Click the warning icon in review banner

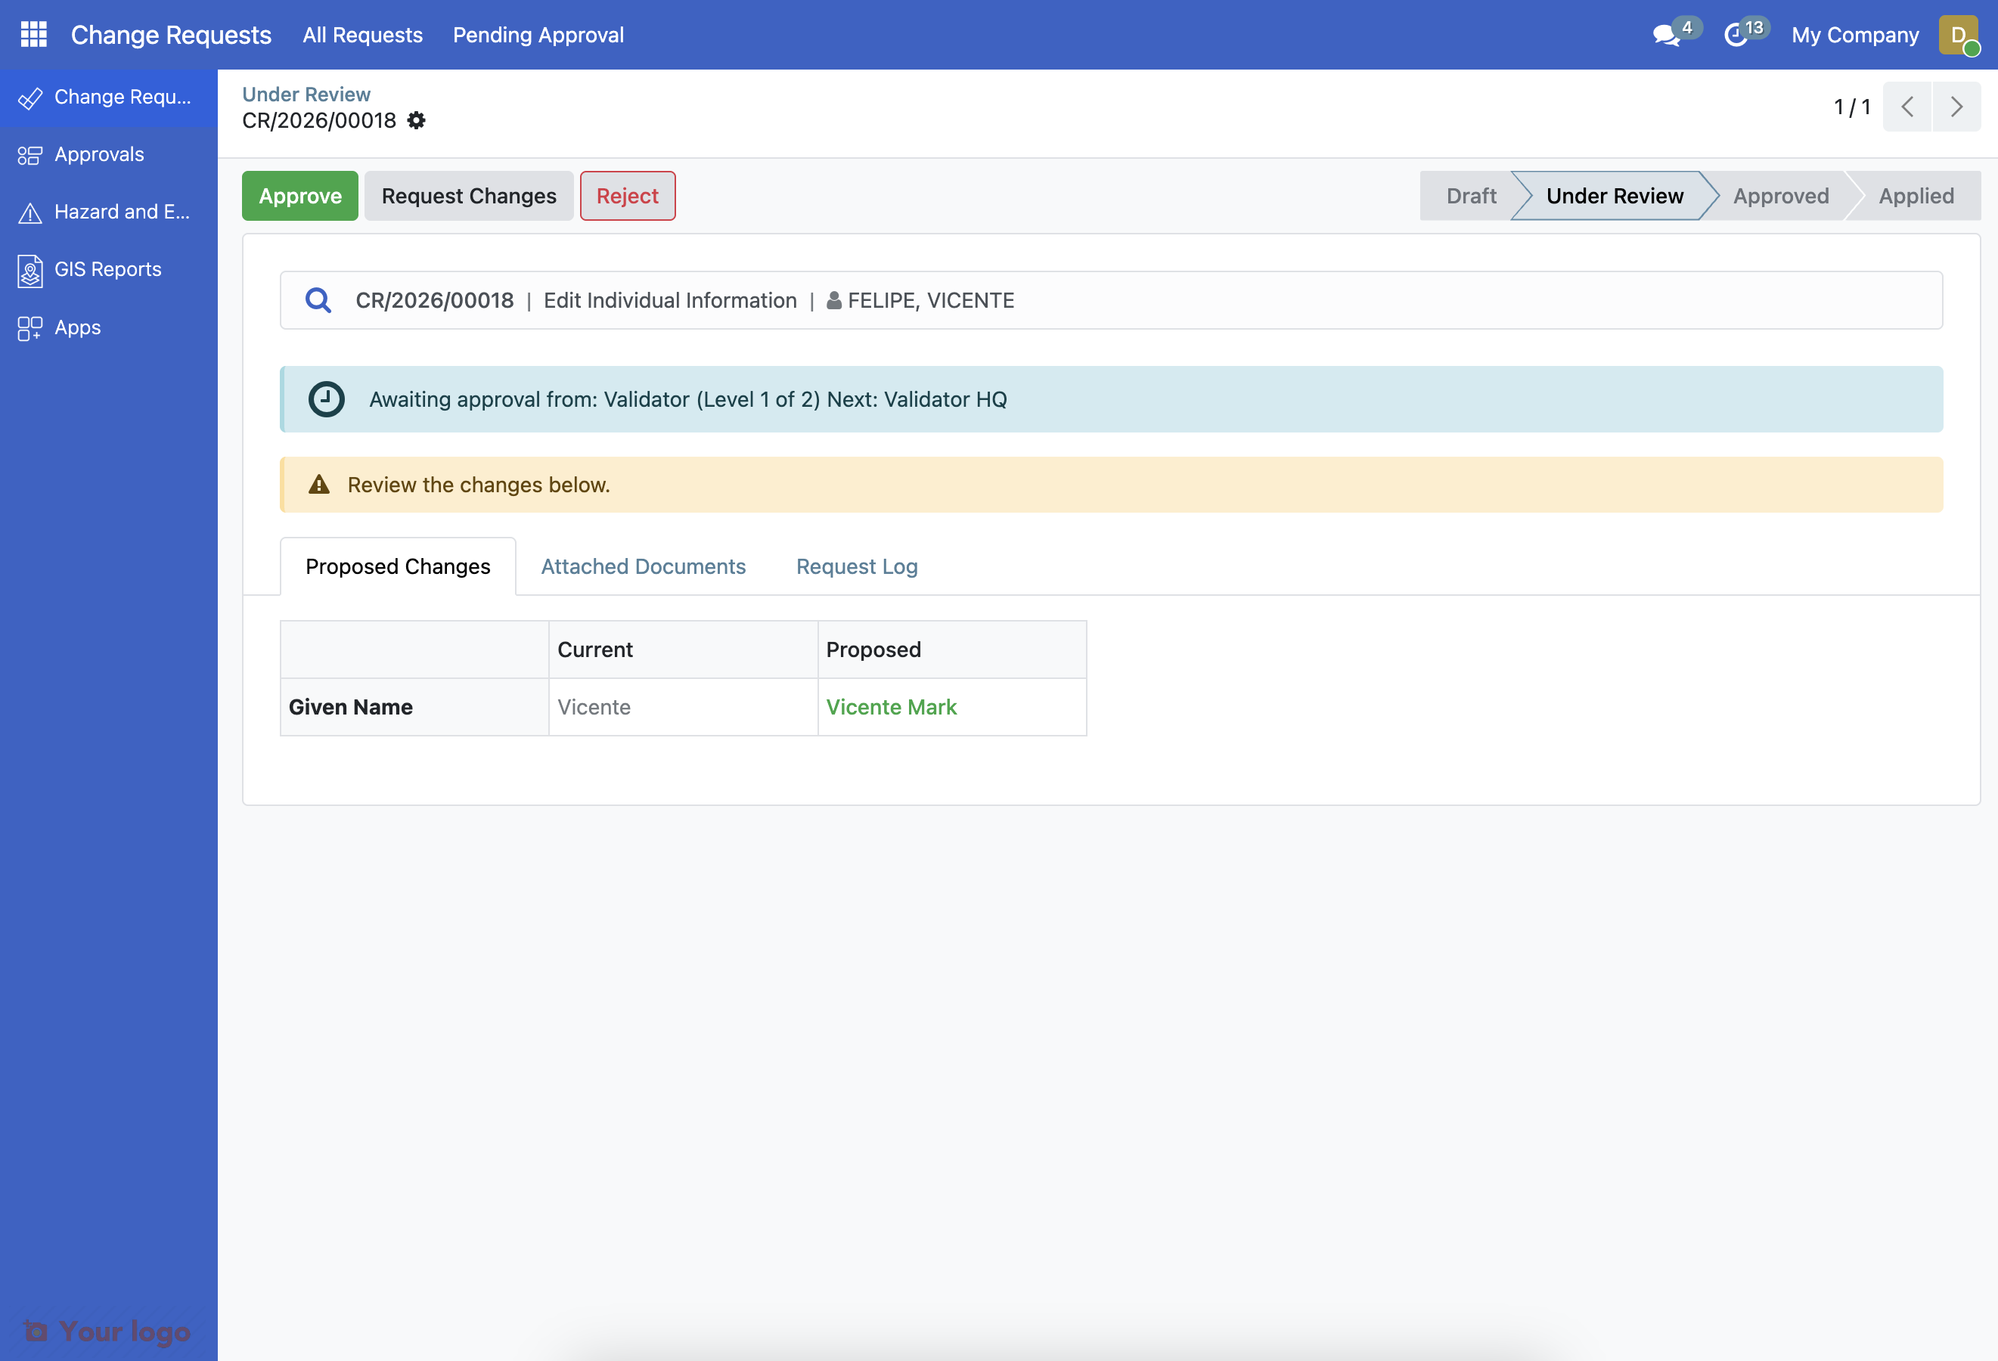coord(319,485)
